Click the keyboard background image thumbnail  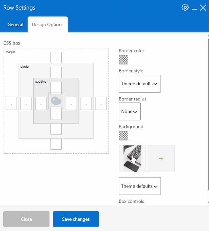132,159
